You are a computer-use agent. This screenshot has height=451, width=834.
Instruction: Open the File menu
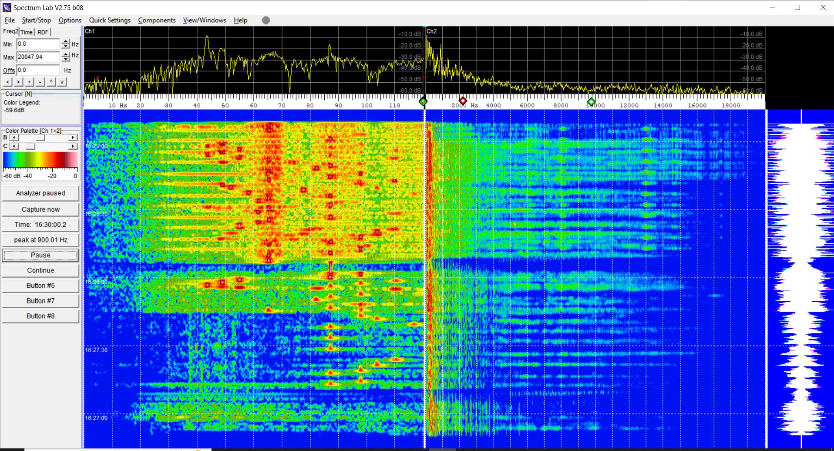coord(10,20)
